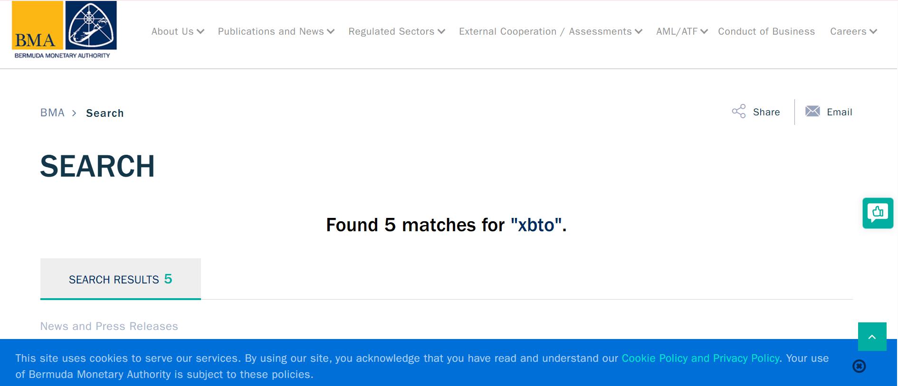Open Cookie Policy and Privacy Policy link
Screen dimensions: 898x386
click(700, 358)
